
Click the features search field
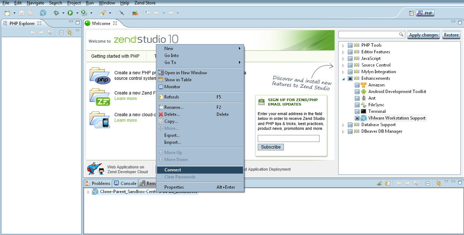tap(372, 35)
